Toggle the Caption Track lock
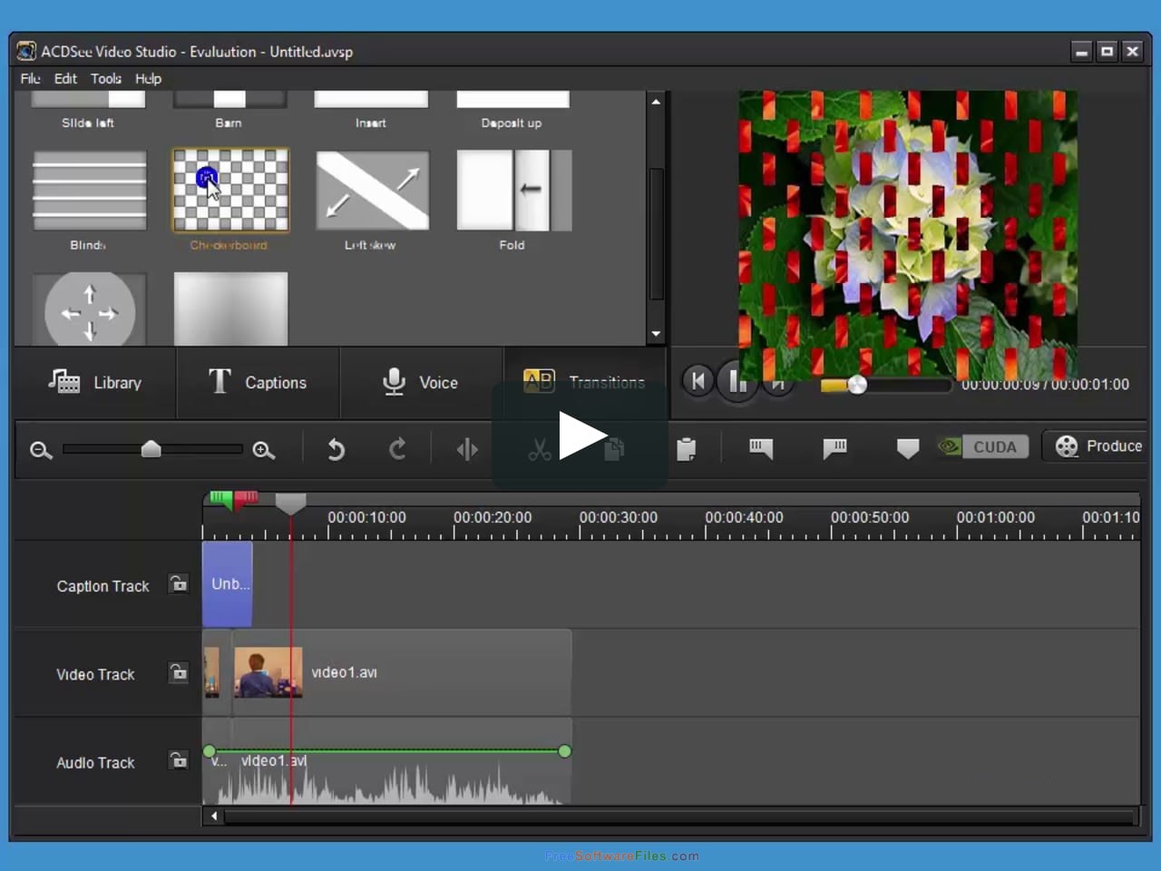Viewport: 1161px width, 871px height. pos(179,583)
